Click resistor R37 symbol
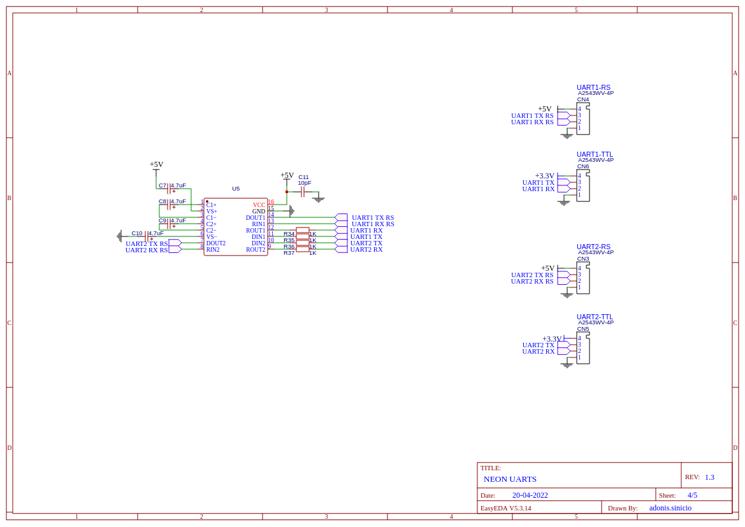745x527 pixels. 303,250
